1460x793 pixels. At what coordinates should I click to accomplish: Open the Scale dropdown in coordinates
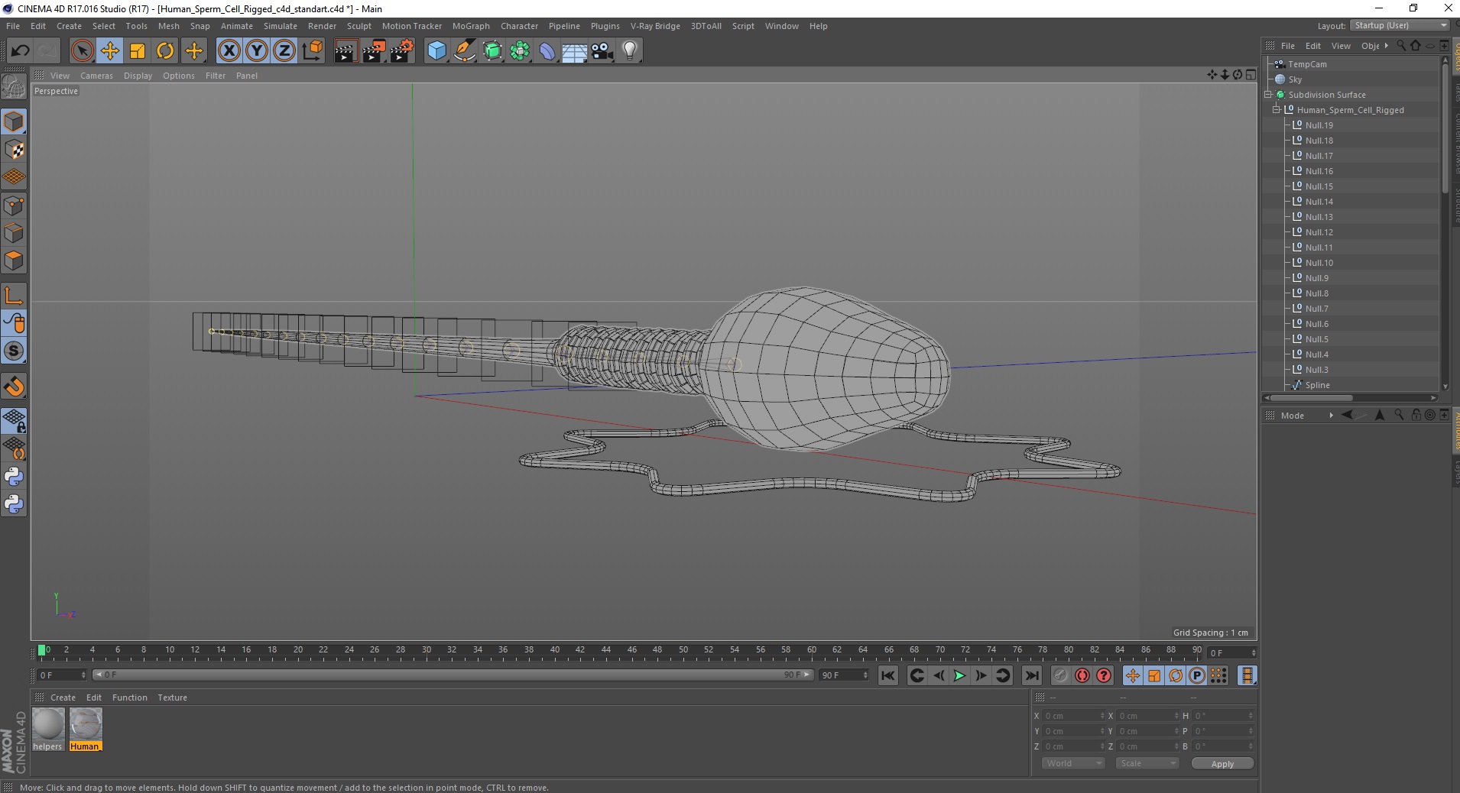tap(1147, 763)
